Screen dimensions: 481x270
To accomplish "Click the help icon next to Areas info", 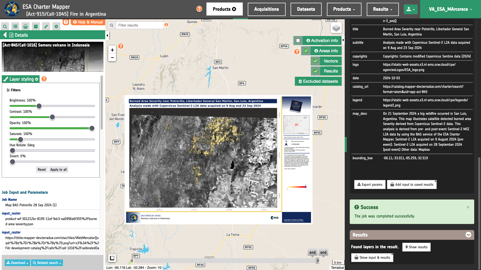I will tap(297, 51).
